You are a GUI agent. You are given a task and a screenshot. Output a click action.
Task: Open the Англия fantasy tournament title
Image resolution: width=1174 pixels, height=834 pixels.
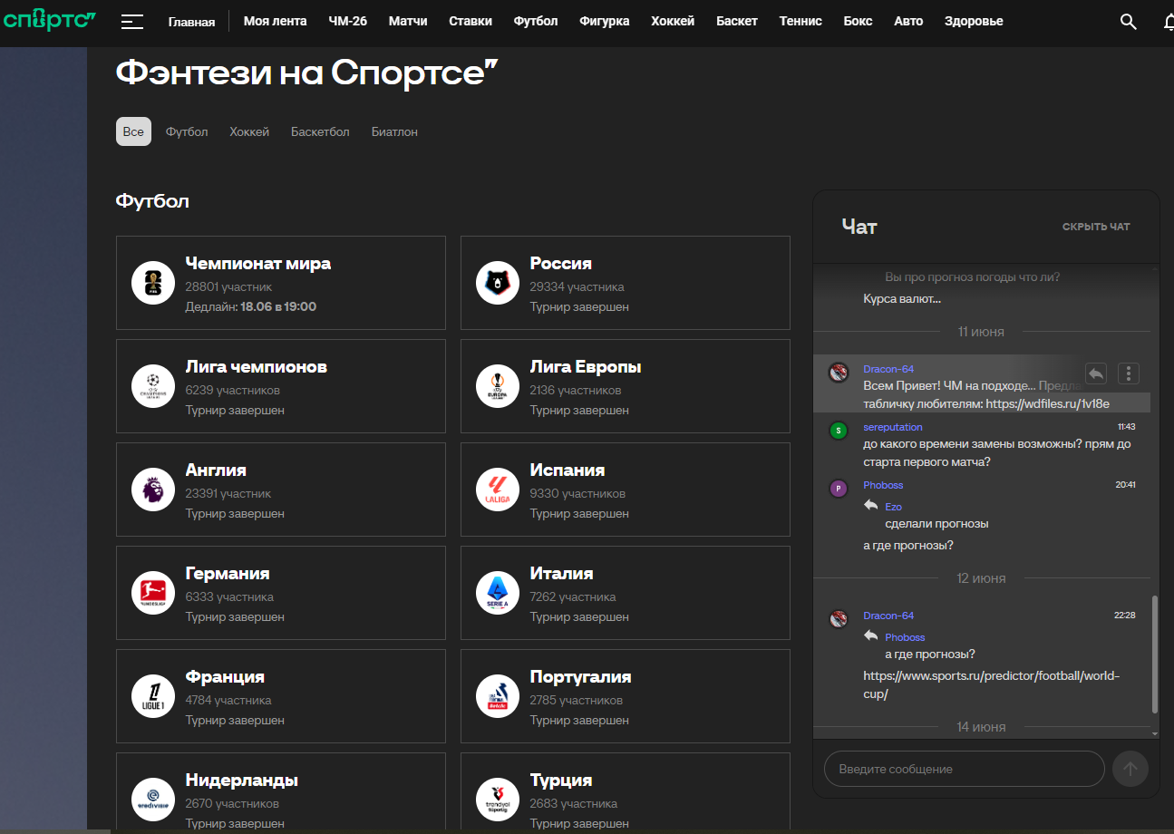click(216, 470)
